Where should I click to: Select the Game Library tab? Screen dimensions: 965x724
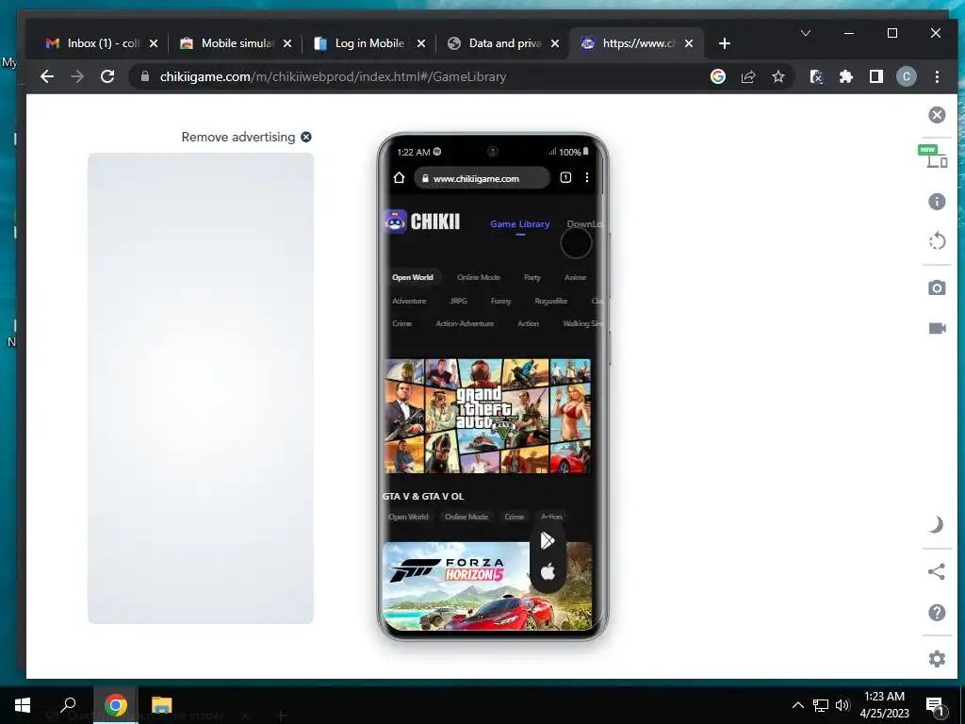(x=520, y=224)
